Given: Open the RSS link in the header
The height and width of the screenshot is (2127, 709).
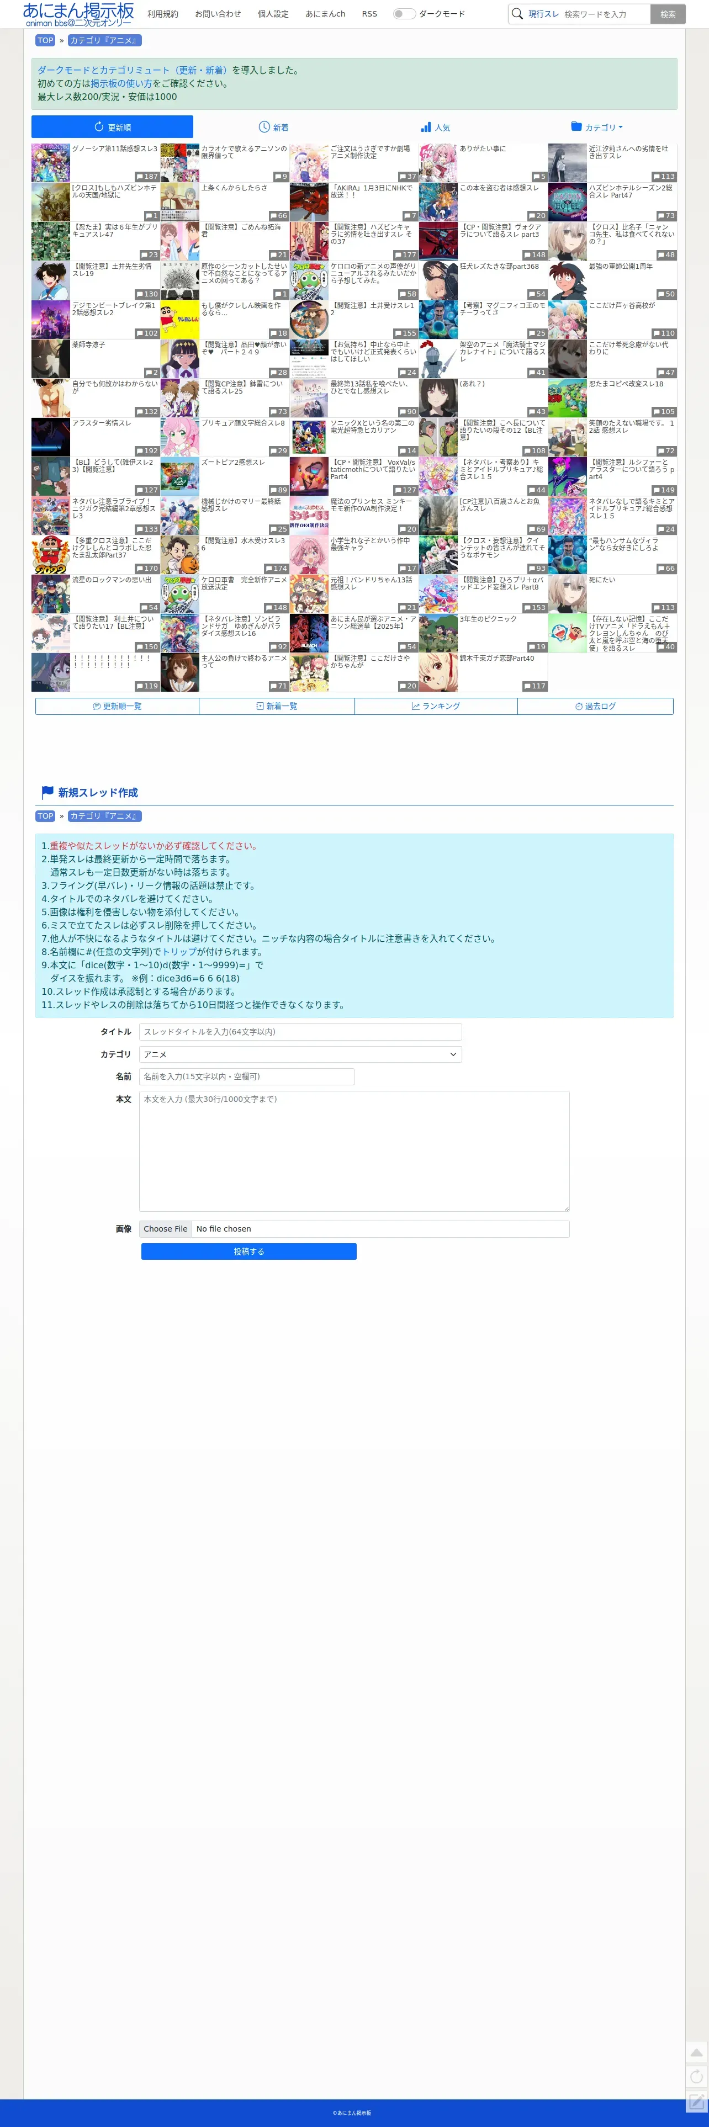Looking at the screenshot, I should point(369,14).
